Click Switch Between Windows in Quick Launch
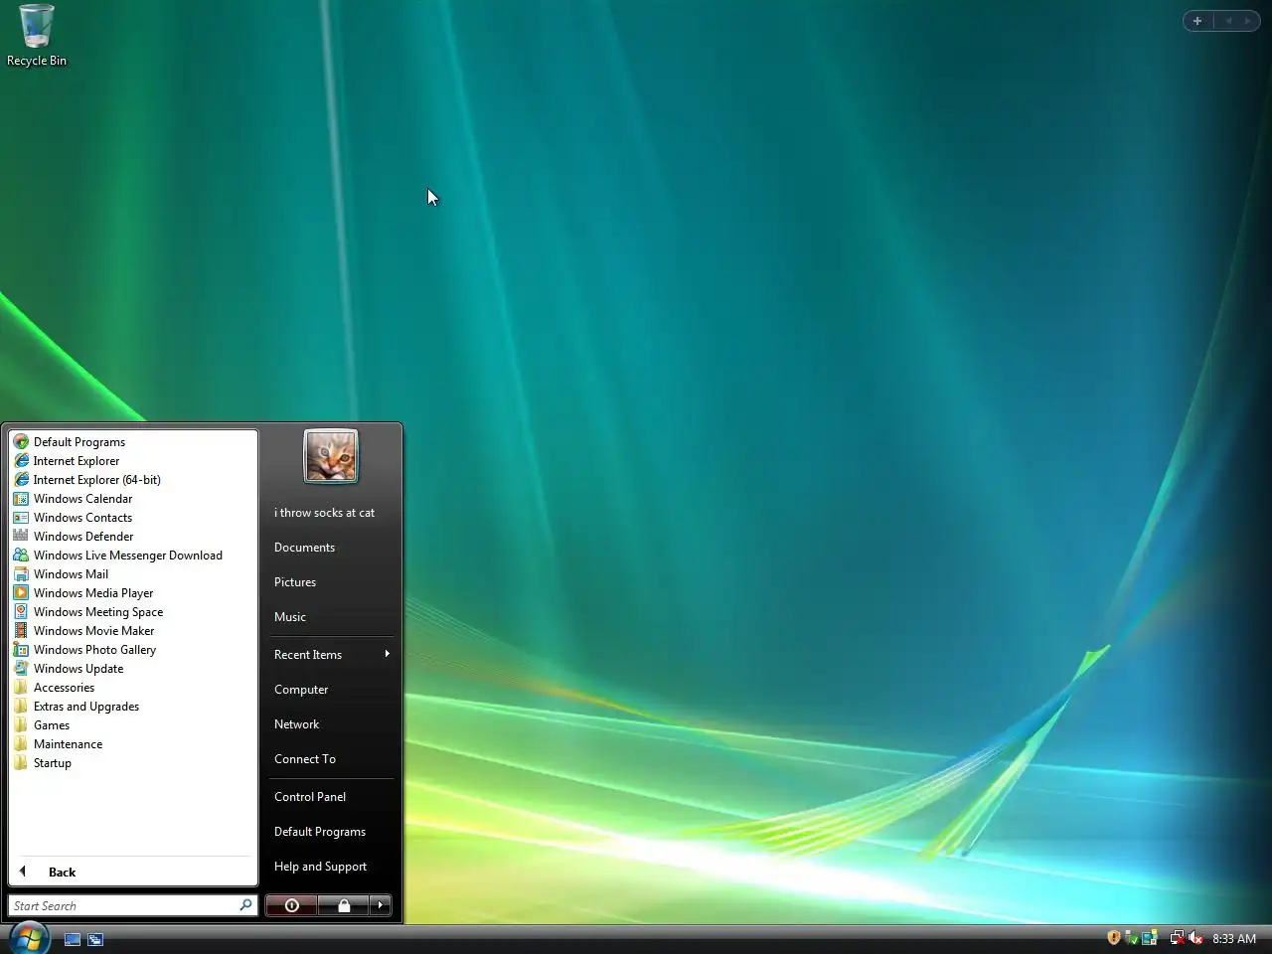This screenshot has width=1272, height=954. coord(95,939)
